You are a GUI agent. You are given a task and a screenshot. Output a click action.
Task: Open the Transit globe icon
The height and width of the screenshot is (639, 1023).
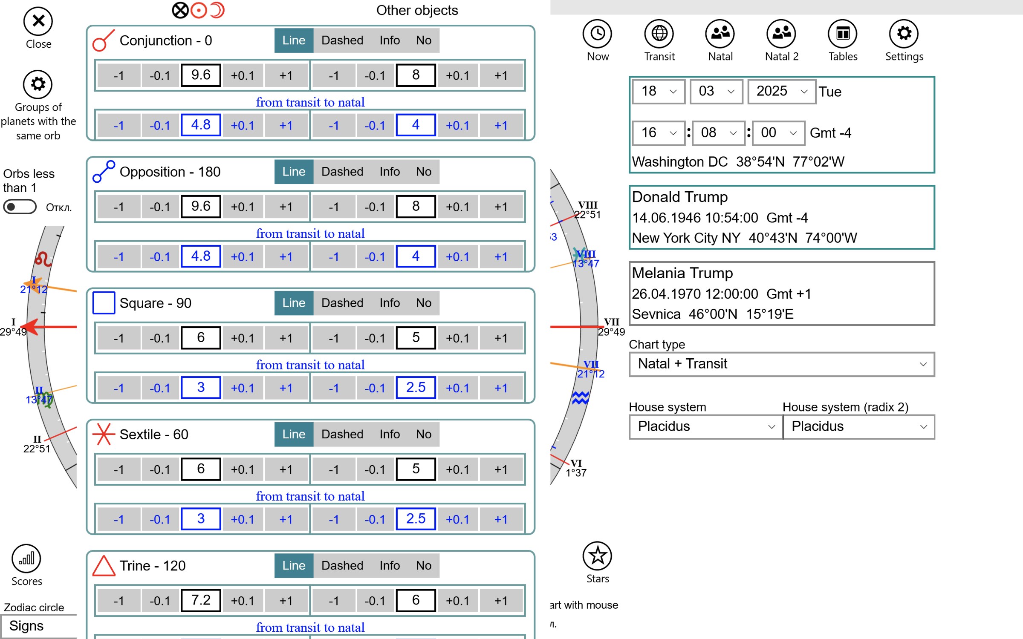[659, 33]
